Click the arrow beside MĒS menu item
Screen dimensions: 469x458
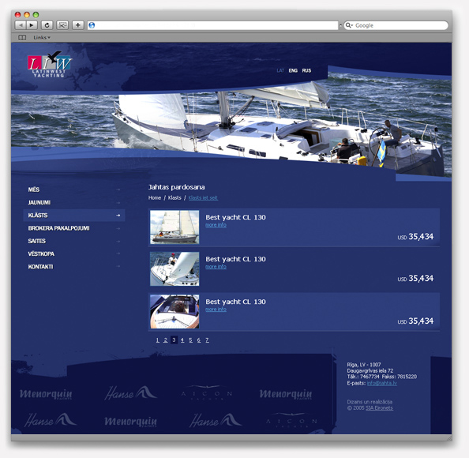click(x=118, y=190)
